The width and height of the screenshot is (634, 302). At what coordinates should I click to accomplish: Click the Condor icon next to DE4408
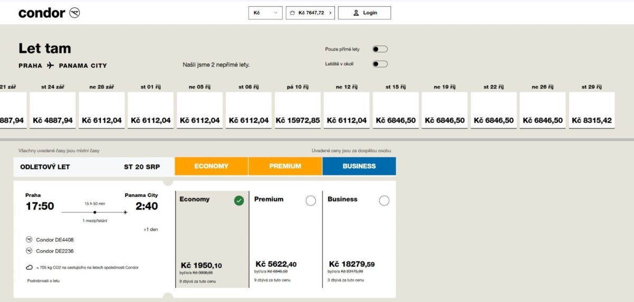coord(29,240)
